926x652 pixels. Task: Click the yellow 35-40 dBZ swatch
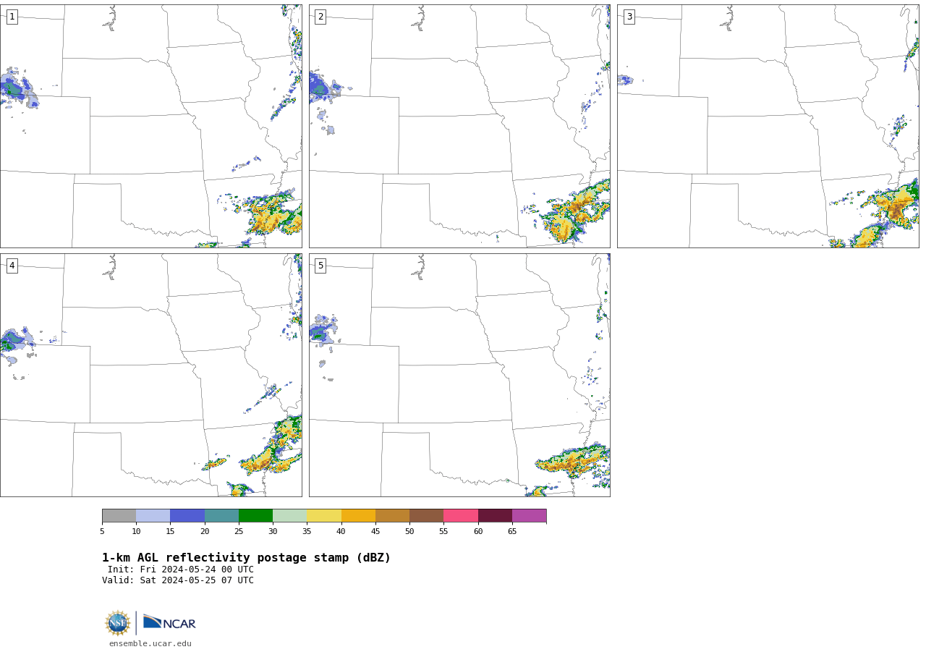coord(324,516)
